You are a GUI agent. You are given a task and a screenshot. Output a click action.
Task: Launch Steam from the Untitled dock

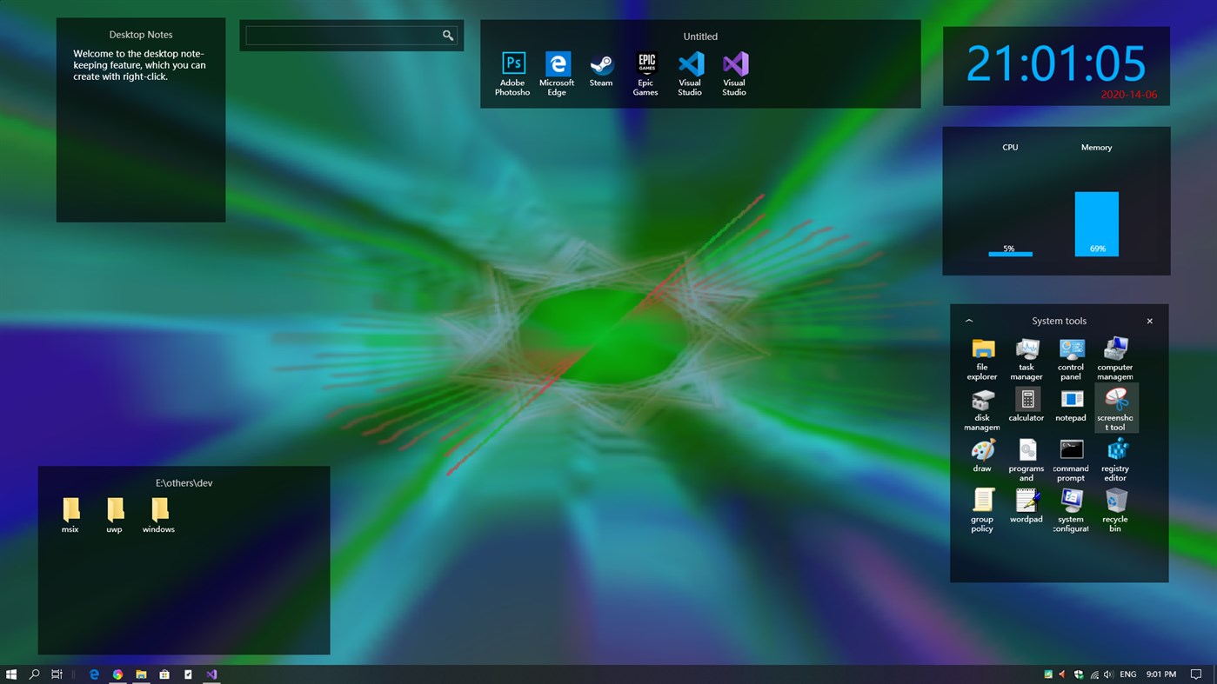(x=601, y=63)
